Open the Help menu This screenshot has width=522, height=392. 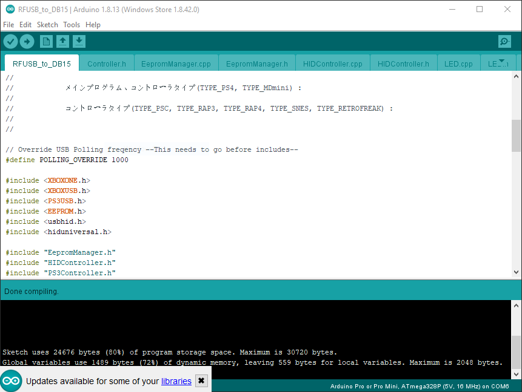click(x=93, y=25)
